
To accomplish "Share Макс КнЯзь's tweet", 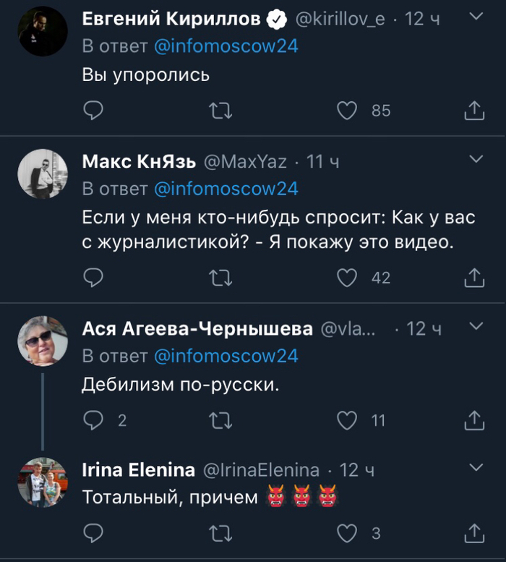I will point(473,277).
